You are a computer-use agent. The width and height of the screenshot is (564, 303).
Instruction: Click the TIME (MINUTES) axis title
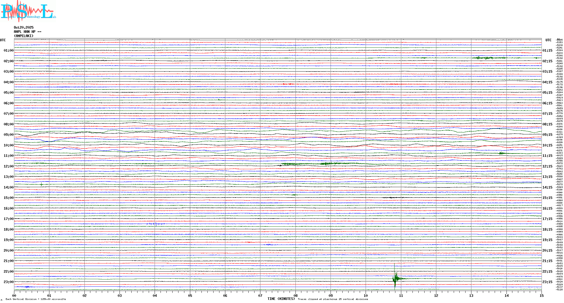point(281,299)
